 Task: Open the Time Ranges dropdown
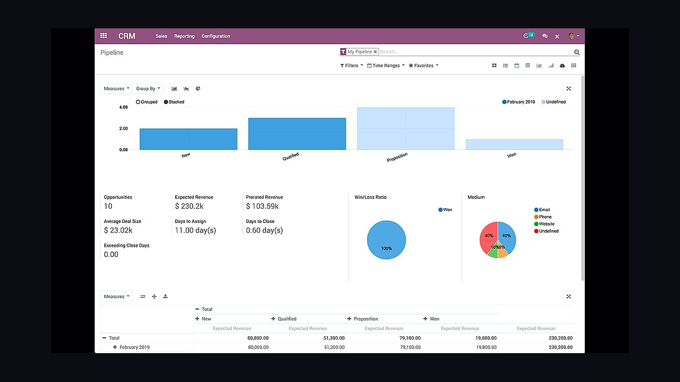click(x=386, y=66)
